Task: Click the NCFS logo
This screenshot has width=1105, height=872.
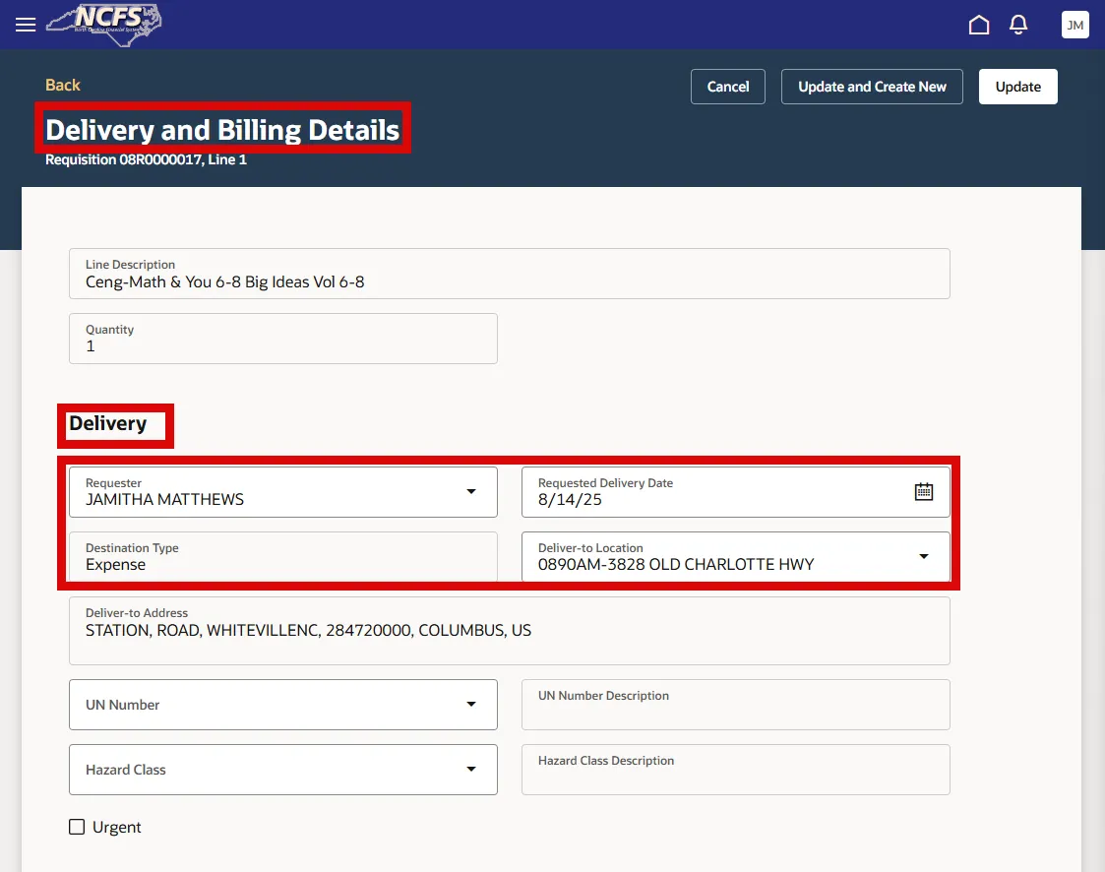Action: pyautogui.click(x=104, y=25)
